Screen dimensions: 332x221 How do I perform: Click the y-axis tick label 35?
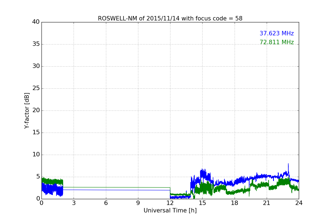(36, 44)
